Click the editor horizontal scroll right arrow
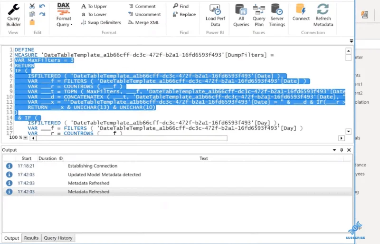This screenshot has width=380, height=244. point(342,138)
